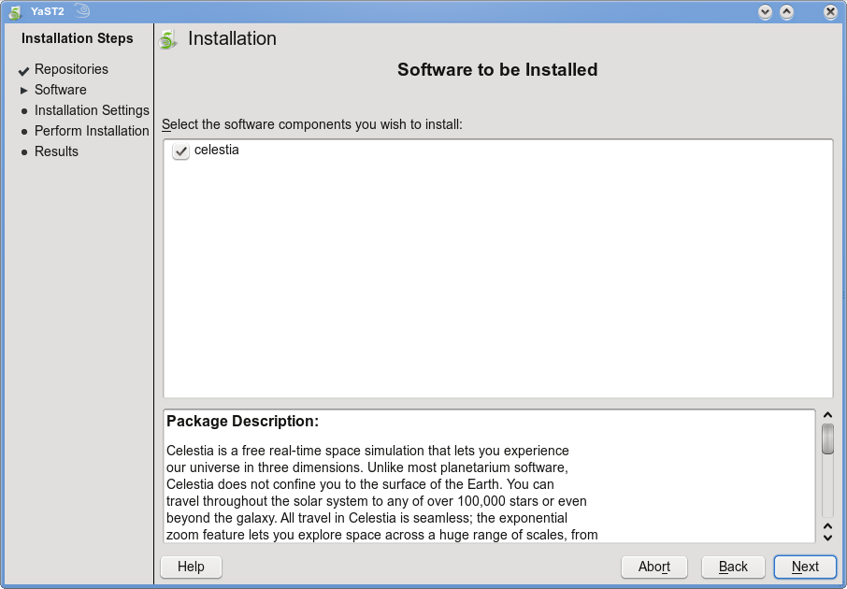The image size is (847, 589).
Task: Click the YaST logo in the title bar
Action: (x=13, y=12)
